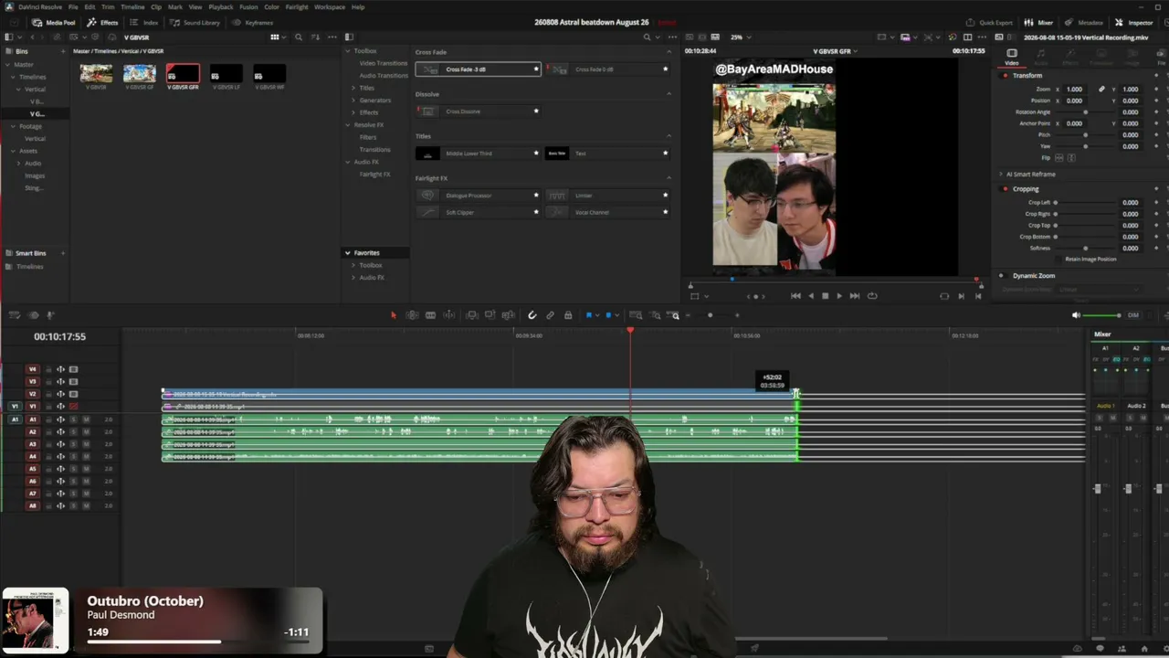Click the volume speaker icon above Mixer
1169x658 pixels.
pyautogui.click(x=1076, y=315)
